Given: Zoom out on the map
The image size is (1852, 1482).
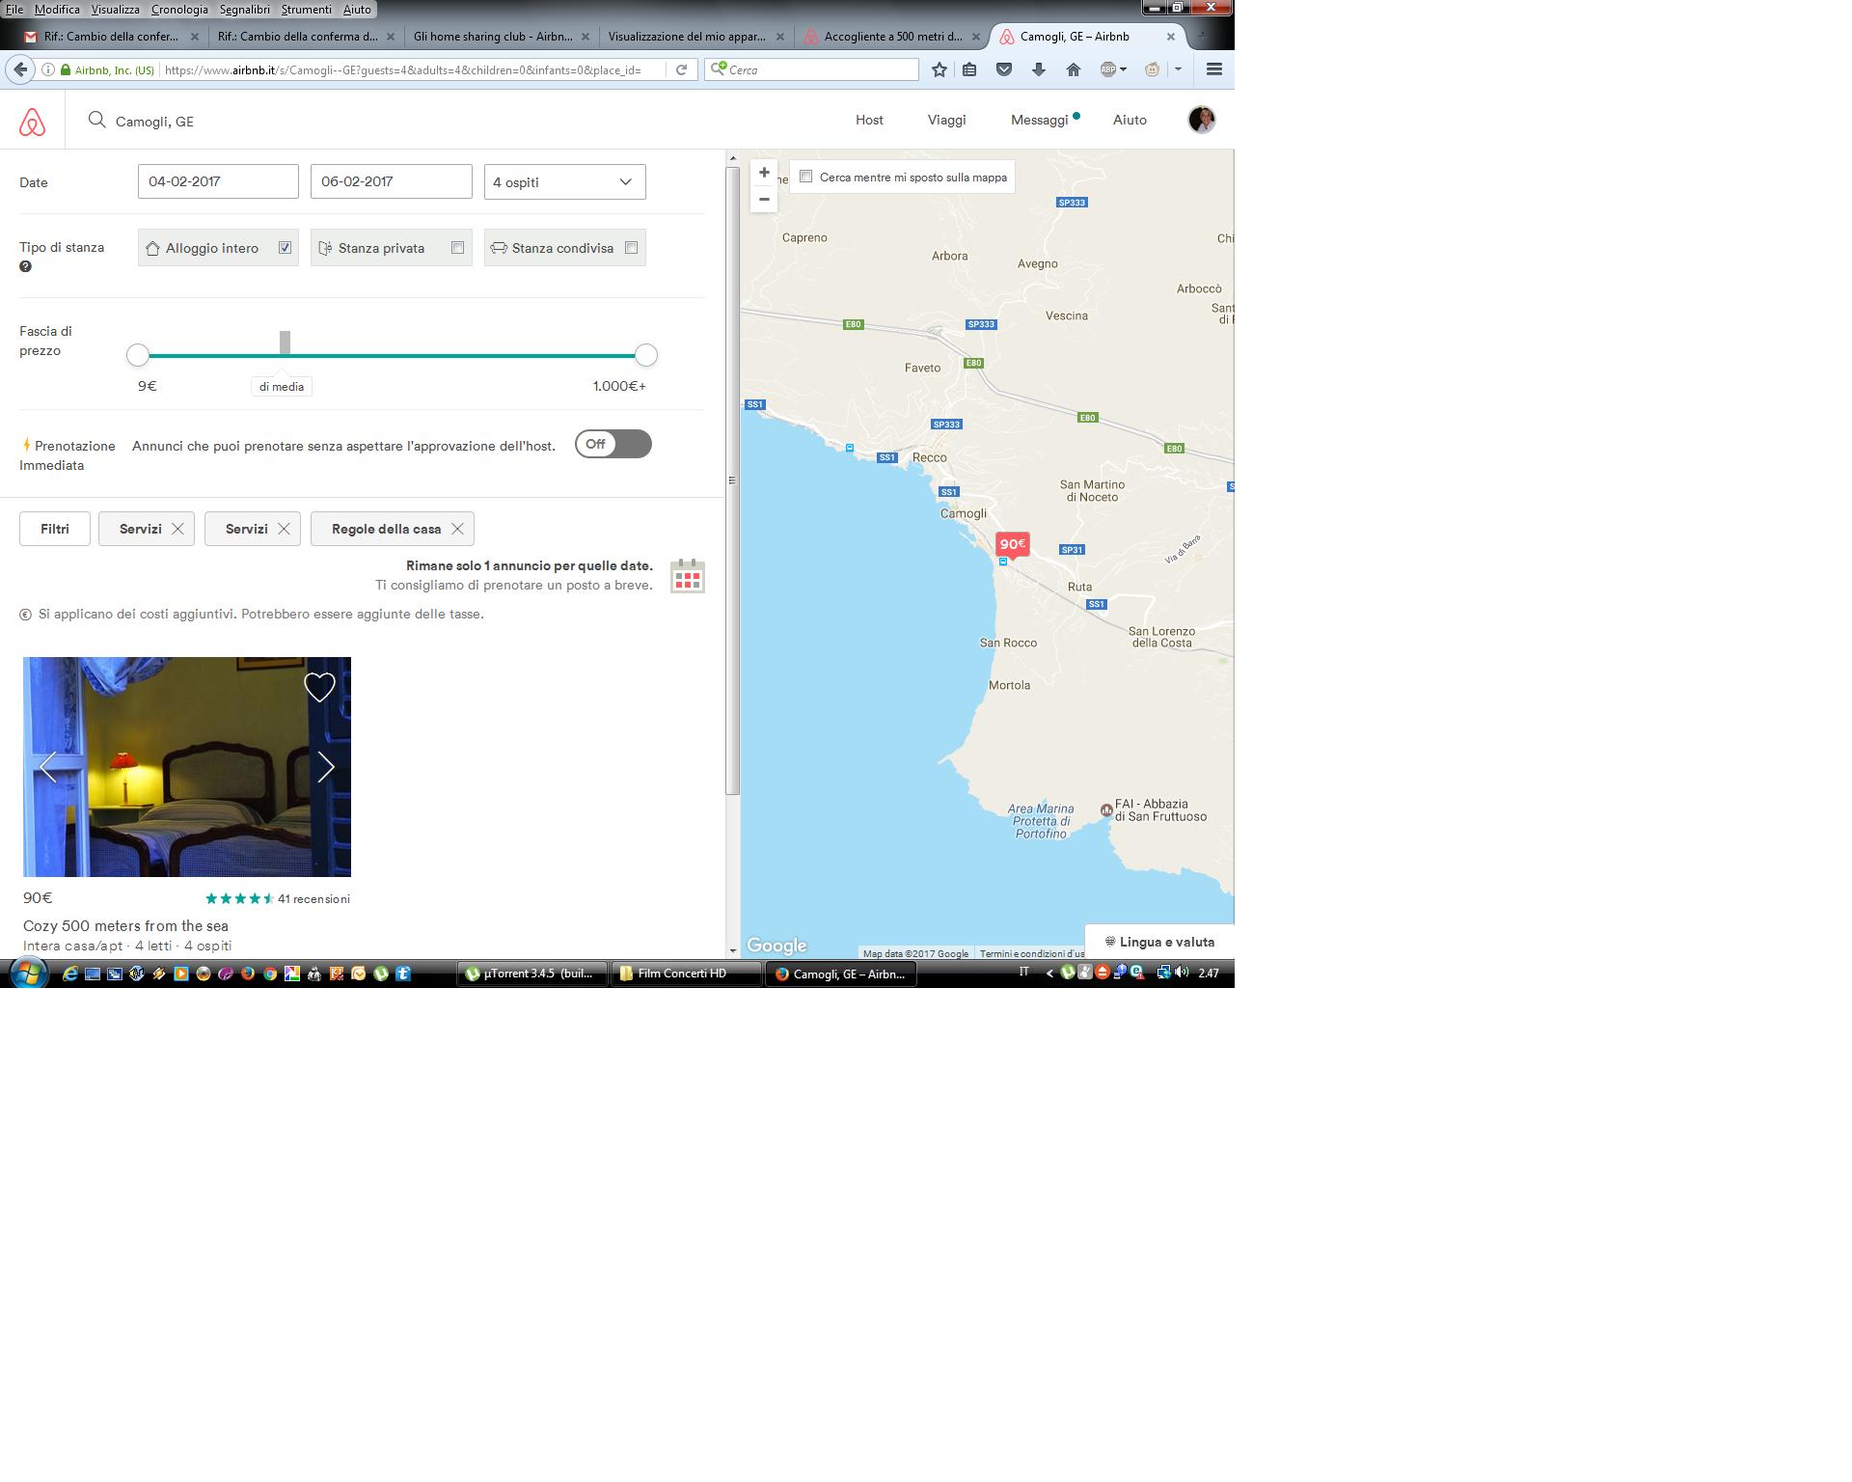Looking at the screenshot, I should [x=764, y=200].
